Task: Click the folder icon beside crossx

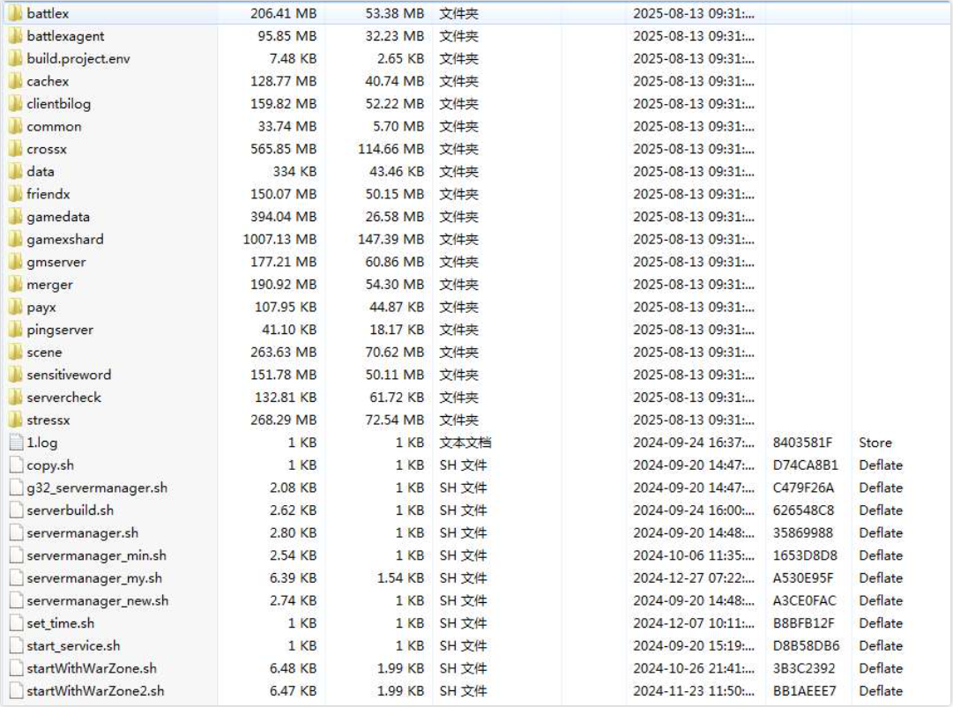Action: click(x=16, y=149)
